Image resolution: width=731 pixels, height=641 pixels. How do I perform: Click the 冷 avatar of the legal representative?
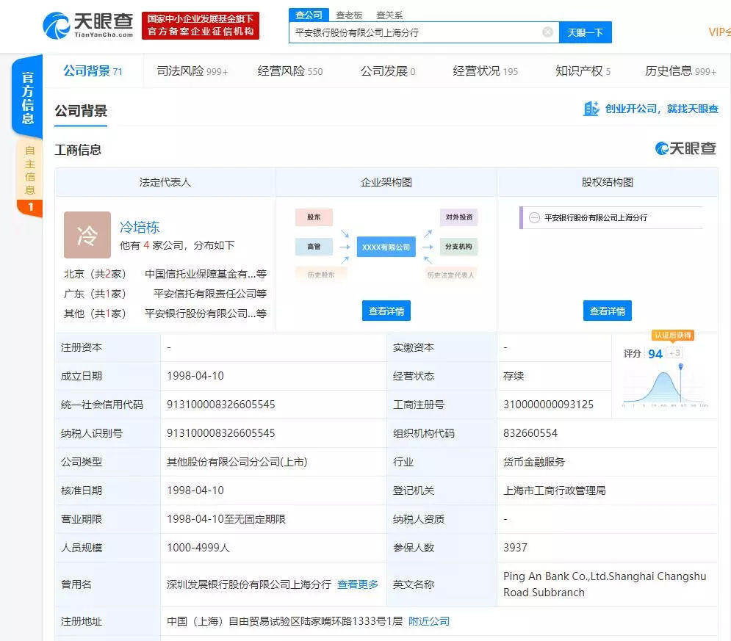click(87, 235)
